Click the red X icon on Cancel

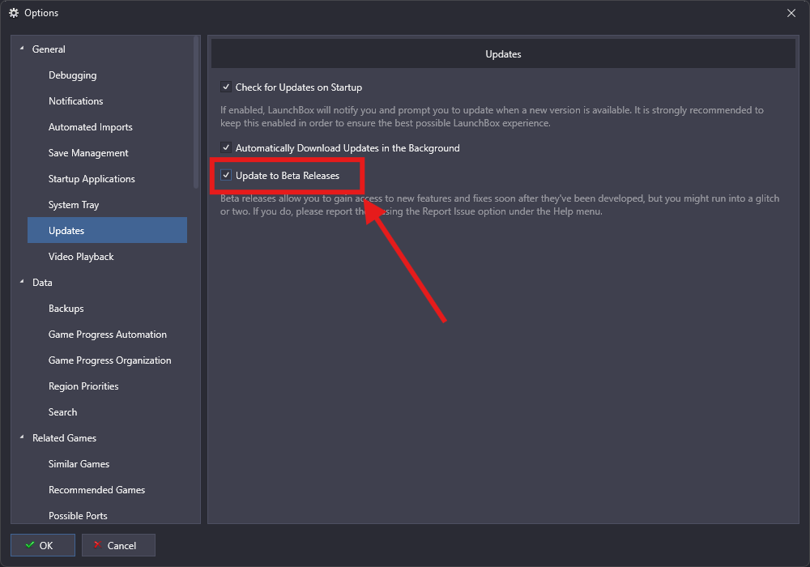pyautogui.click(x=97, y=545)
